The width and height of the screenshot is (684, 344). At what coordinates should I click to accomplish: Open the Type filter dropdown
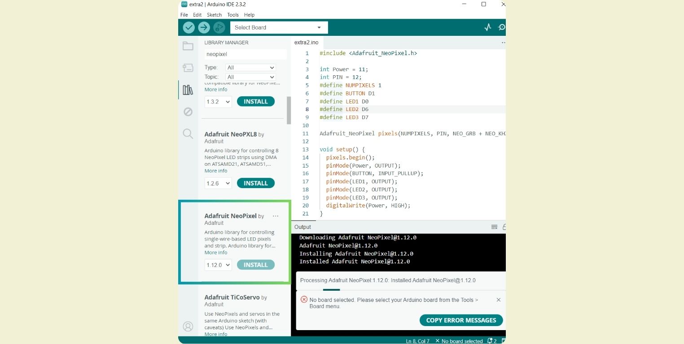point(250,68)
